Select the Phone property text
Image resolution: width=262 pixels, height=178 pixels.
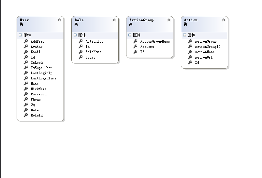pos(36,99)
